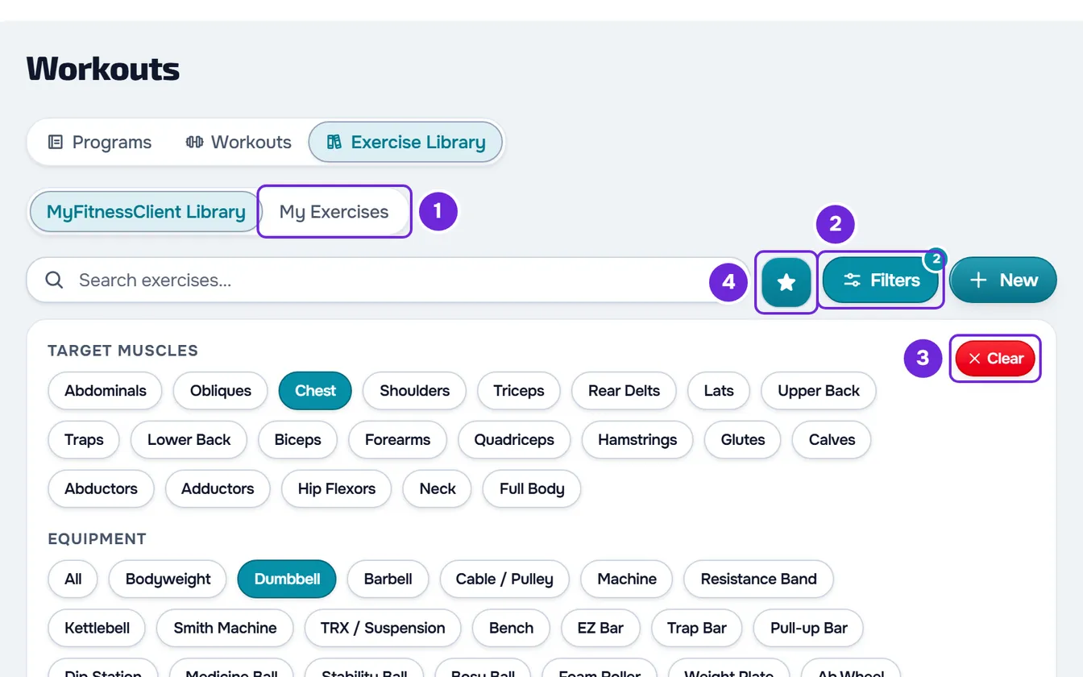
Task: Toggle the Abdominals muscle filter
Action: [106, 391]
